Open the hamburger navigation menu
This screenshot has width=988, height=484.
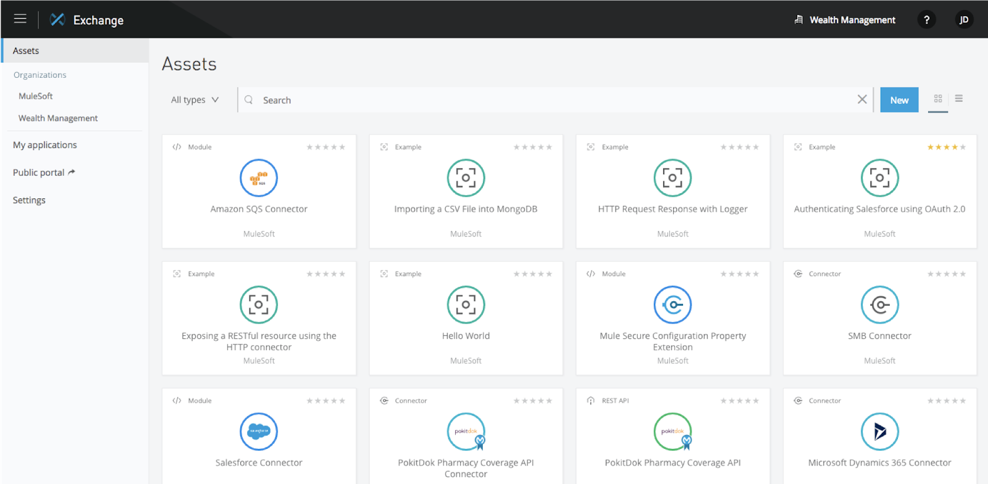[20, 19]
